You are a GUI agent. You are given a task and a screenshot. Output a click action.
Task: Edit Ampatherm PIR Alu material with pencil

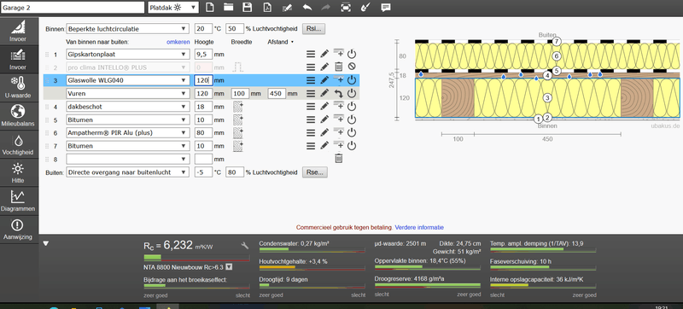324,133
